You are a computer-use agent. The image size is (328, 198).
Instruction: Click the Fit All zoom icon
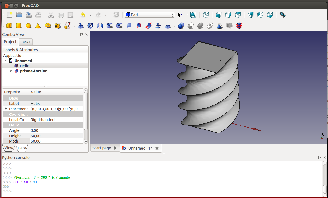[x=193, y=15]
